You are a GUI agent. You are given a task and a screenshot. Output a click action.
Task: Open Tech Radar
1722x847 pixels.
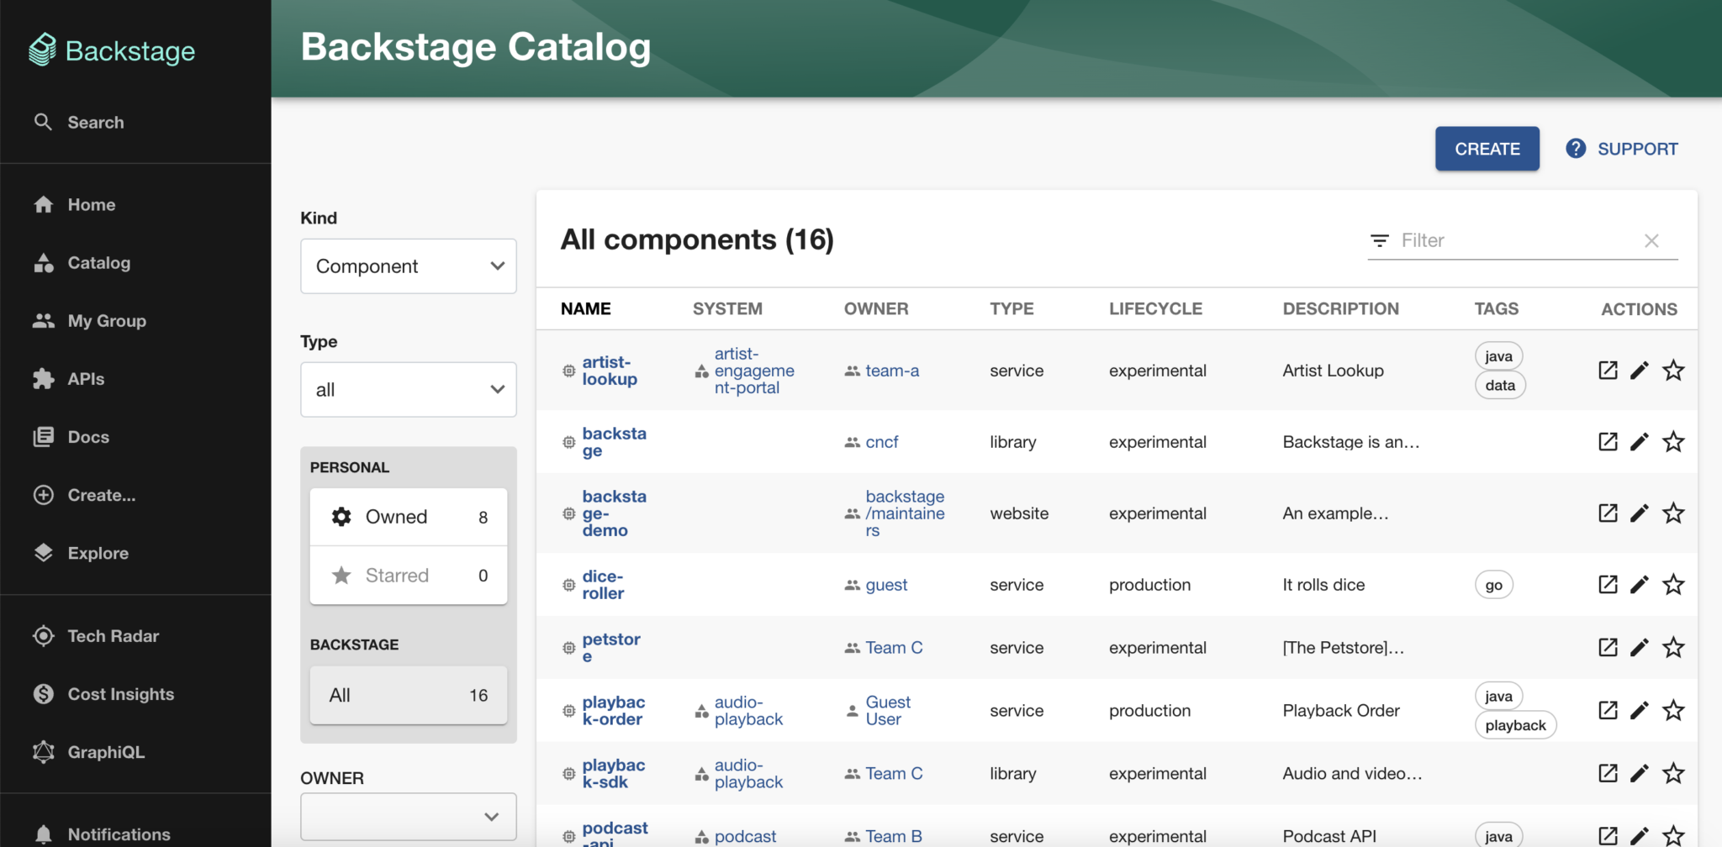(96, 636)
